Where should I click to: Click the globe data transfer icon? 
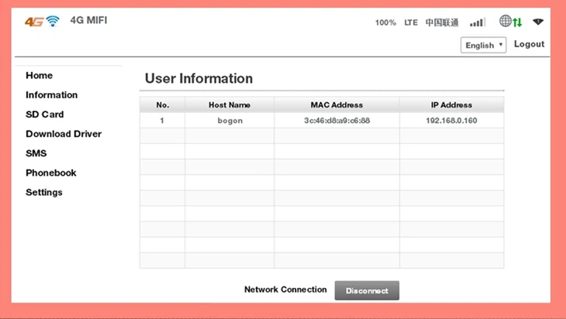coord(510,22)
